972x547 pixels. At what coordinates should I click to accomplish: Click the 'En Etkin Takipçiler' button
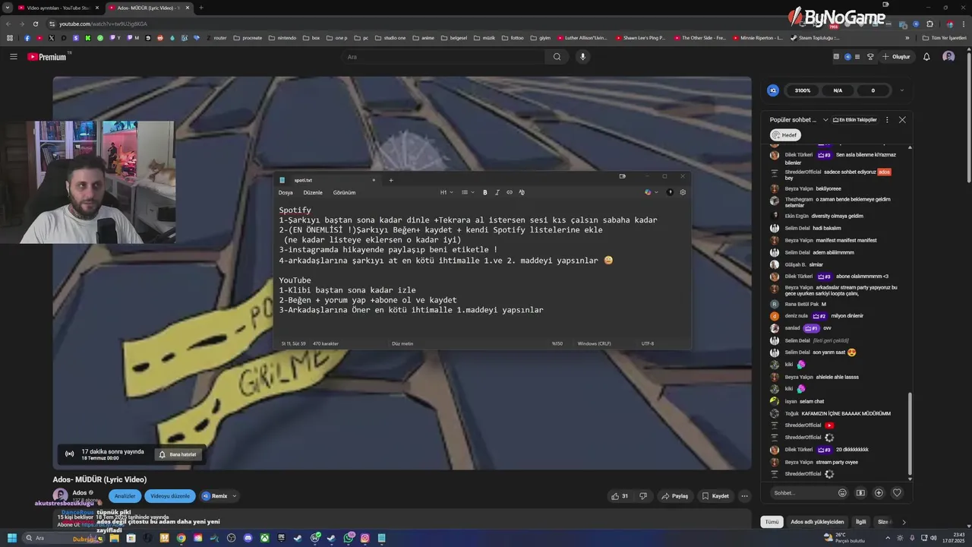tap(854, 120)
